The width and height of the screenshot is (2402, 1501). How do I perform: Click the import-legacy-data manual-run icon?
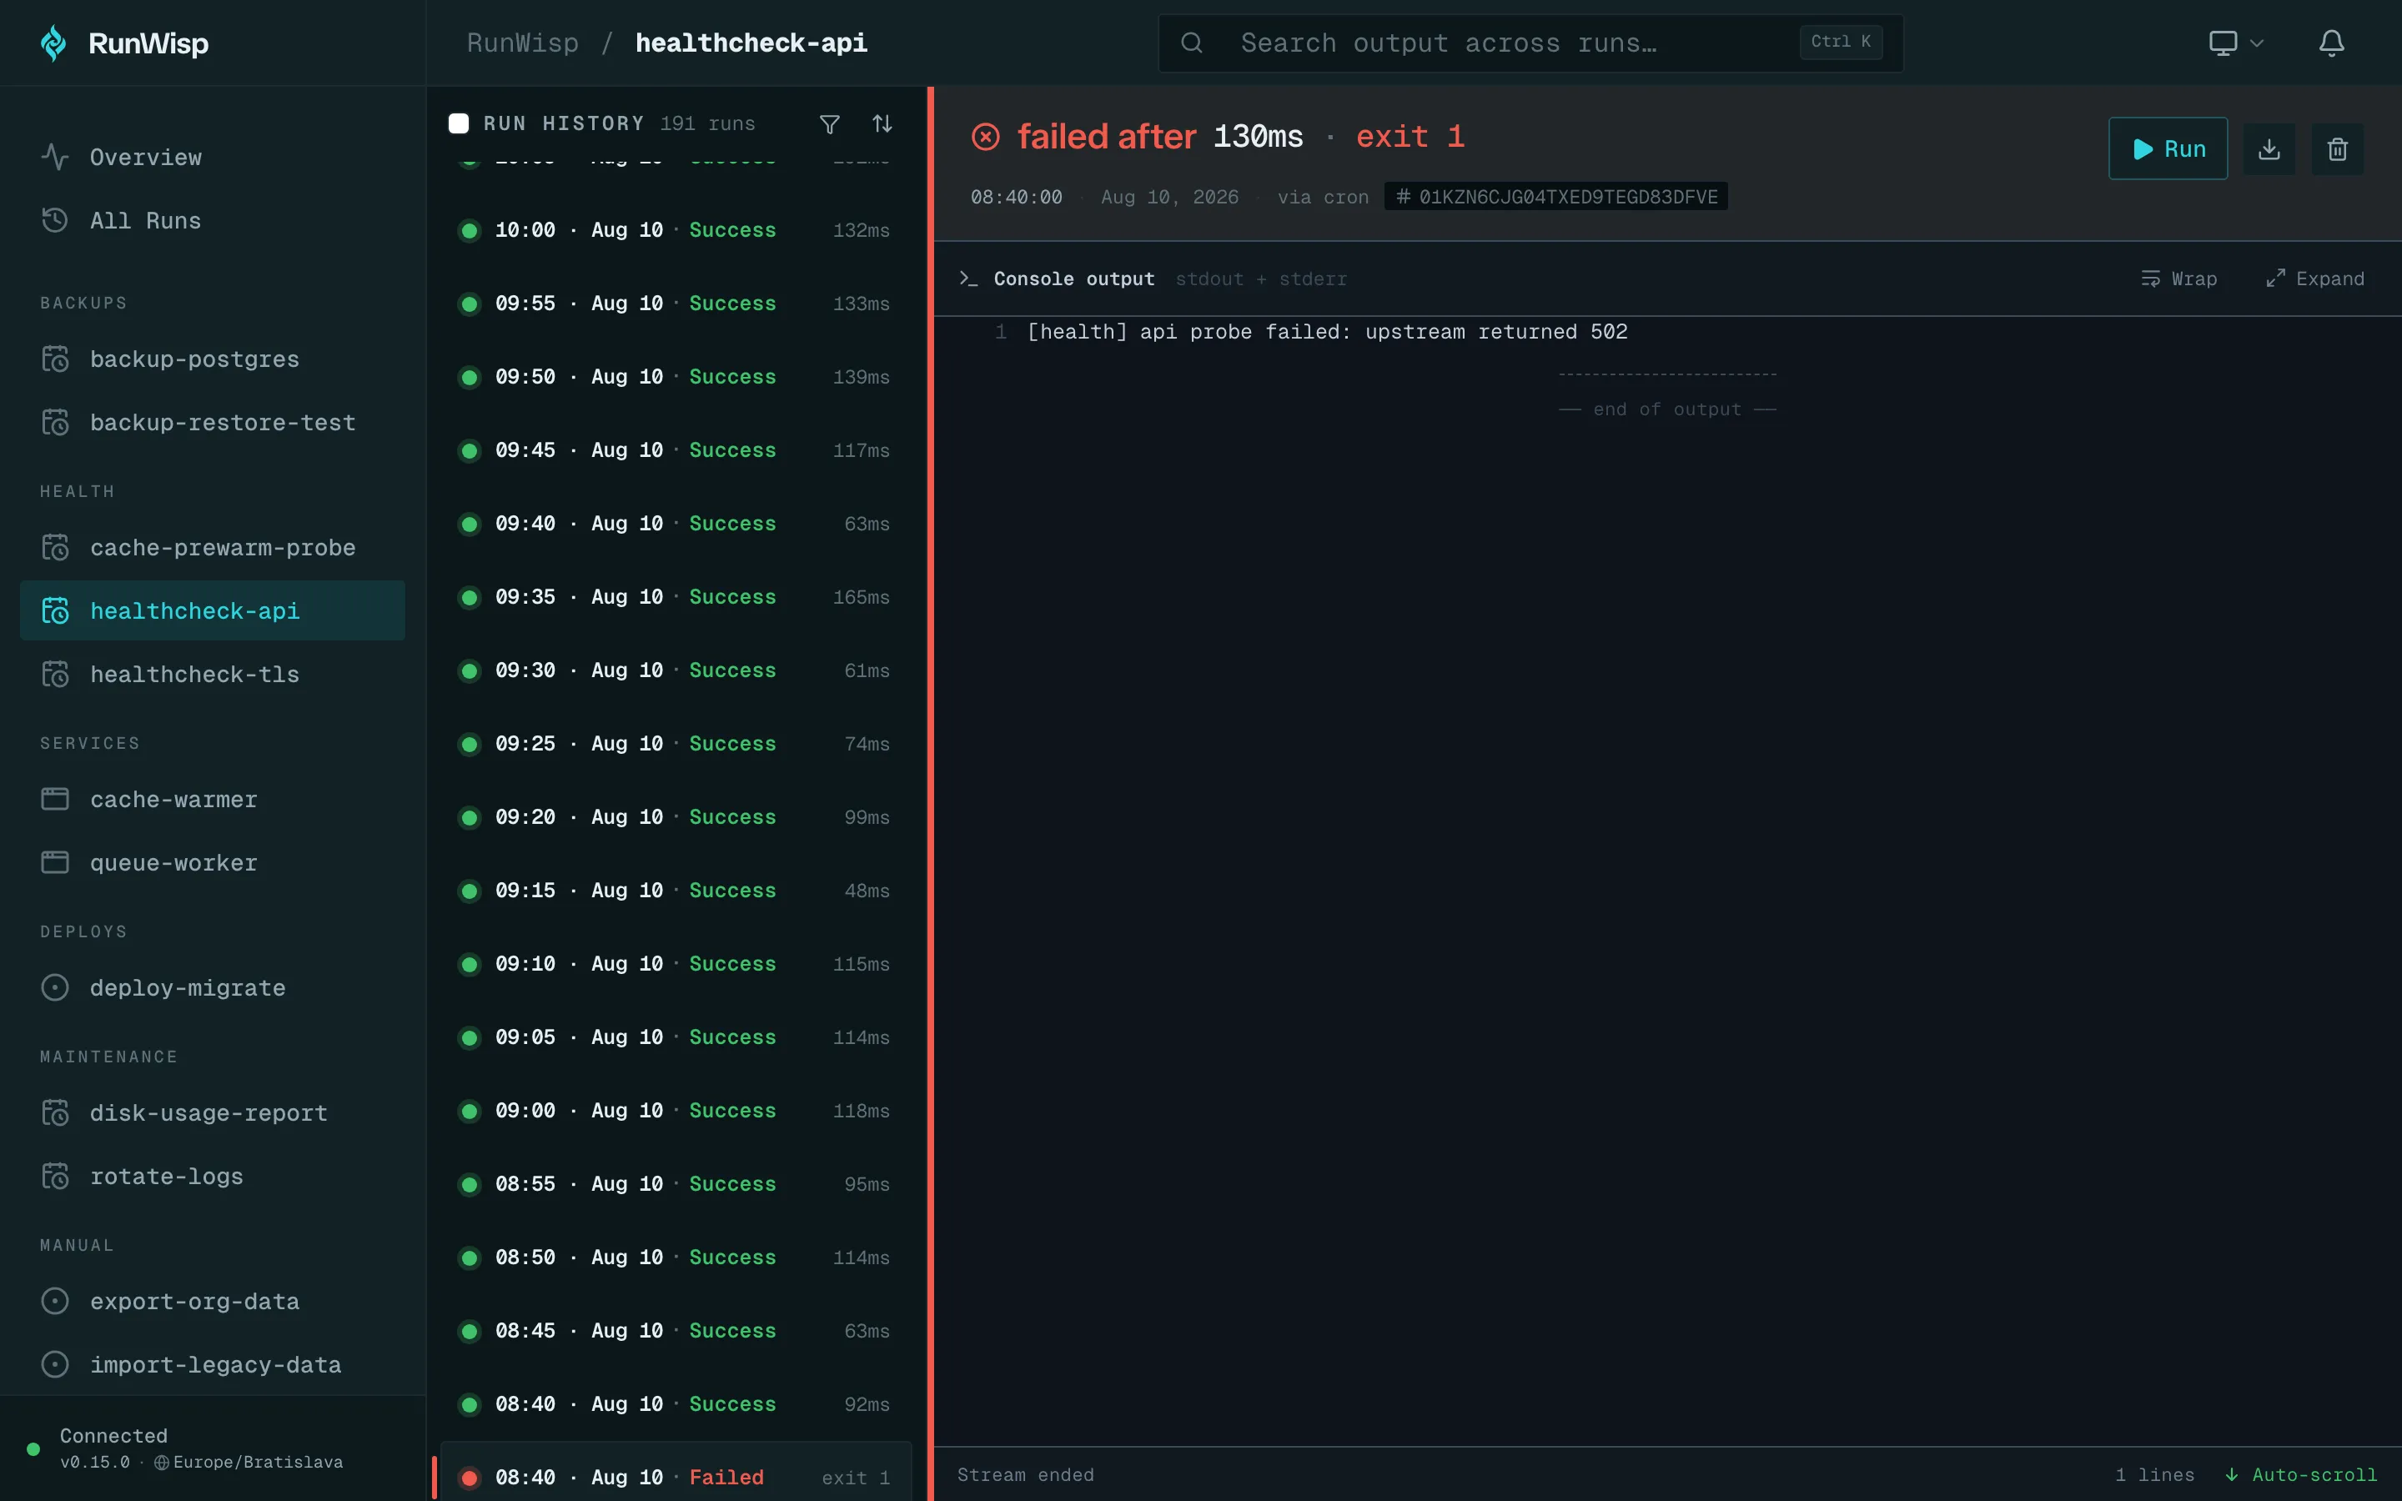(54, 1365)
